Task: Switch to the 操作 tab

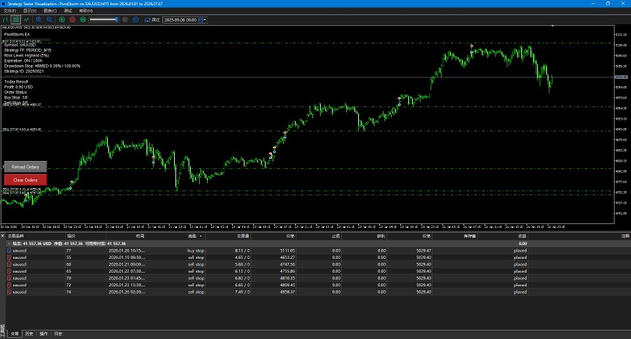Action: 44,334
